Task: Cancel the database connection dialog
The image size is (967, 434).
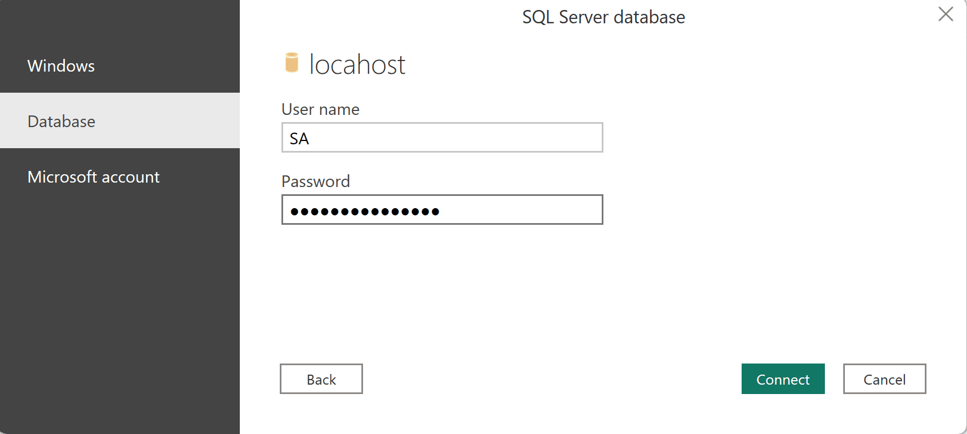Action: pyautogui.click(x=884, y=379)
